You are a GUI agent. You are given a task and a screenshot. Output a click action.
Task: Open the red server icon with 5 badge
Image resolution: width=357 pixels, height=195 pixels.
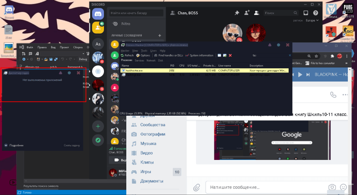pos(98,85)
